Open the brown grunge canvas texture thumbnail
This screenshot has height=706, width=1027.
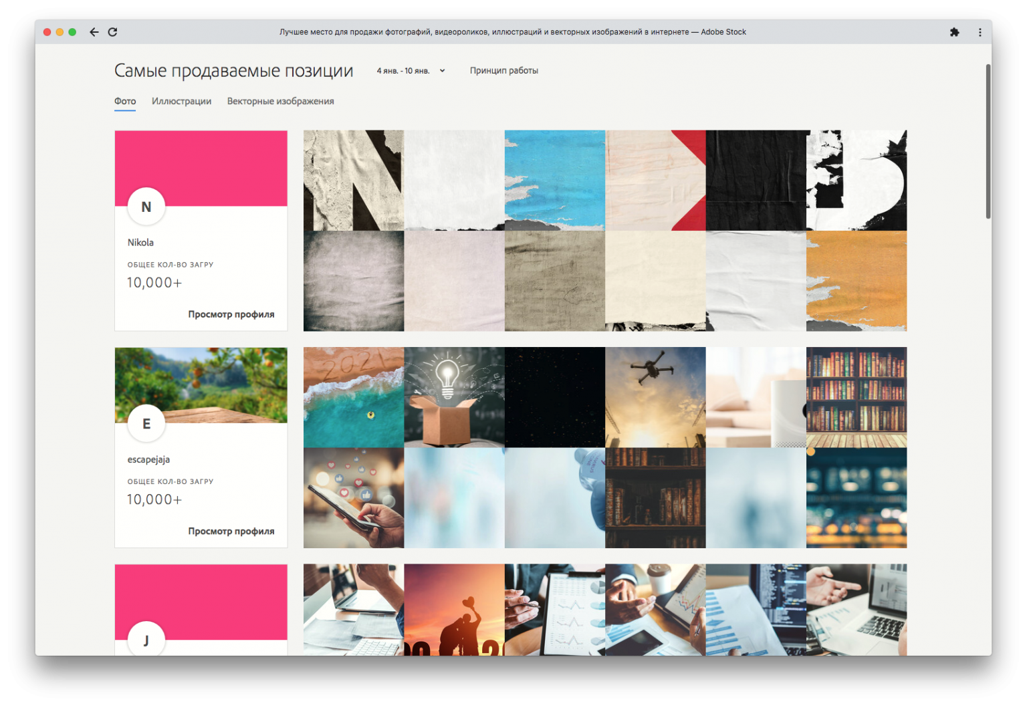pyautogui.click(x=555, y=281)
